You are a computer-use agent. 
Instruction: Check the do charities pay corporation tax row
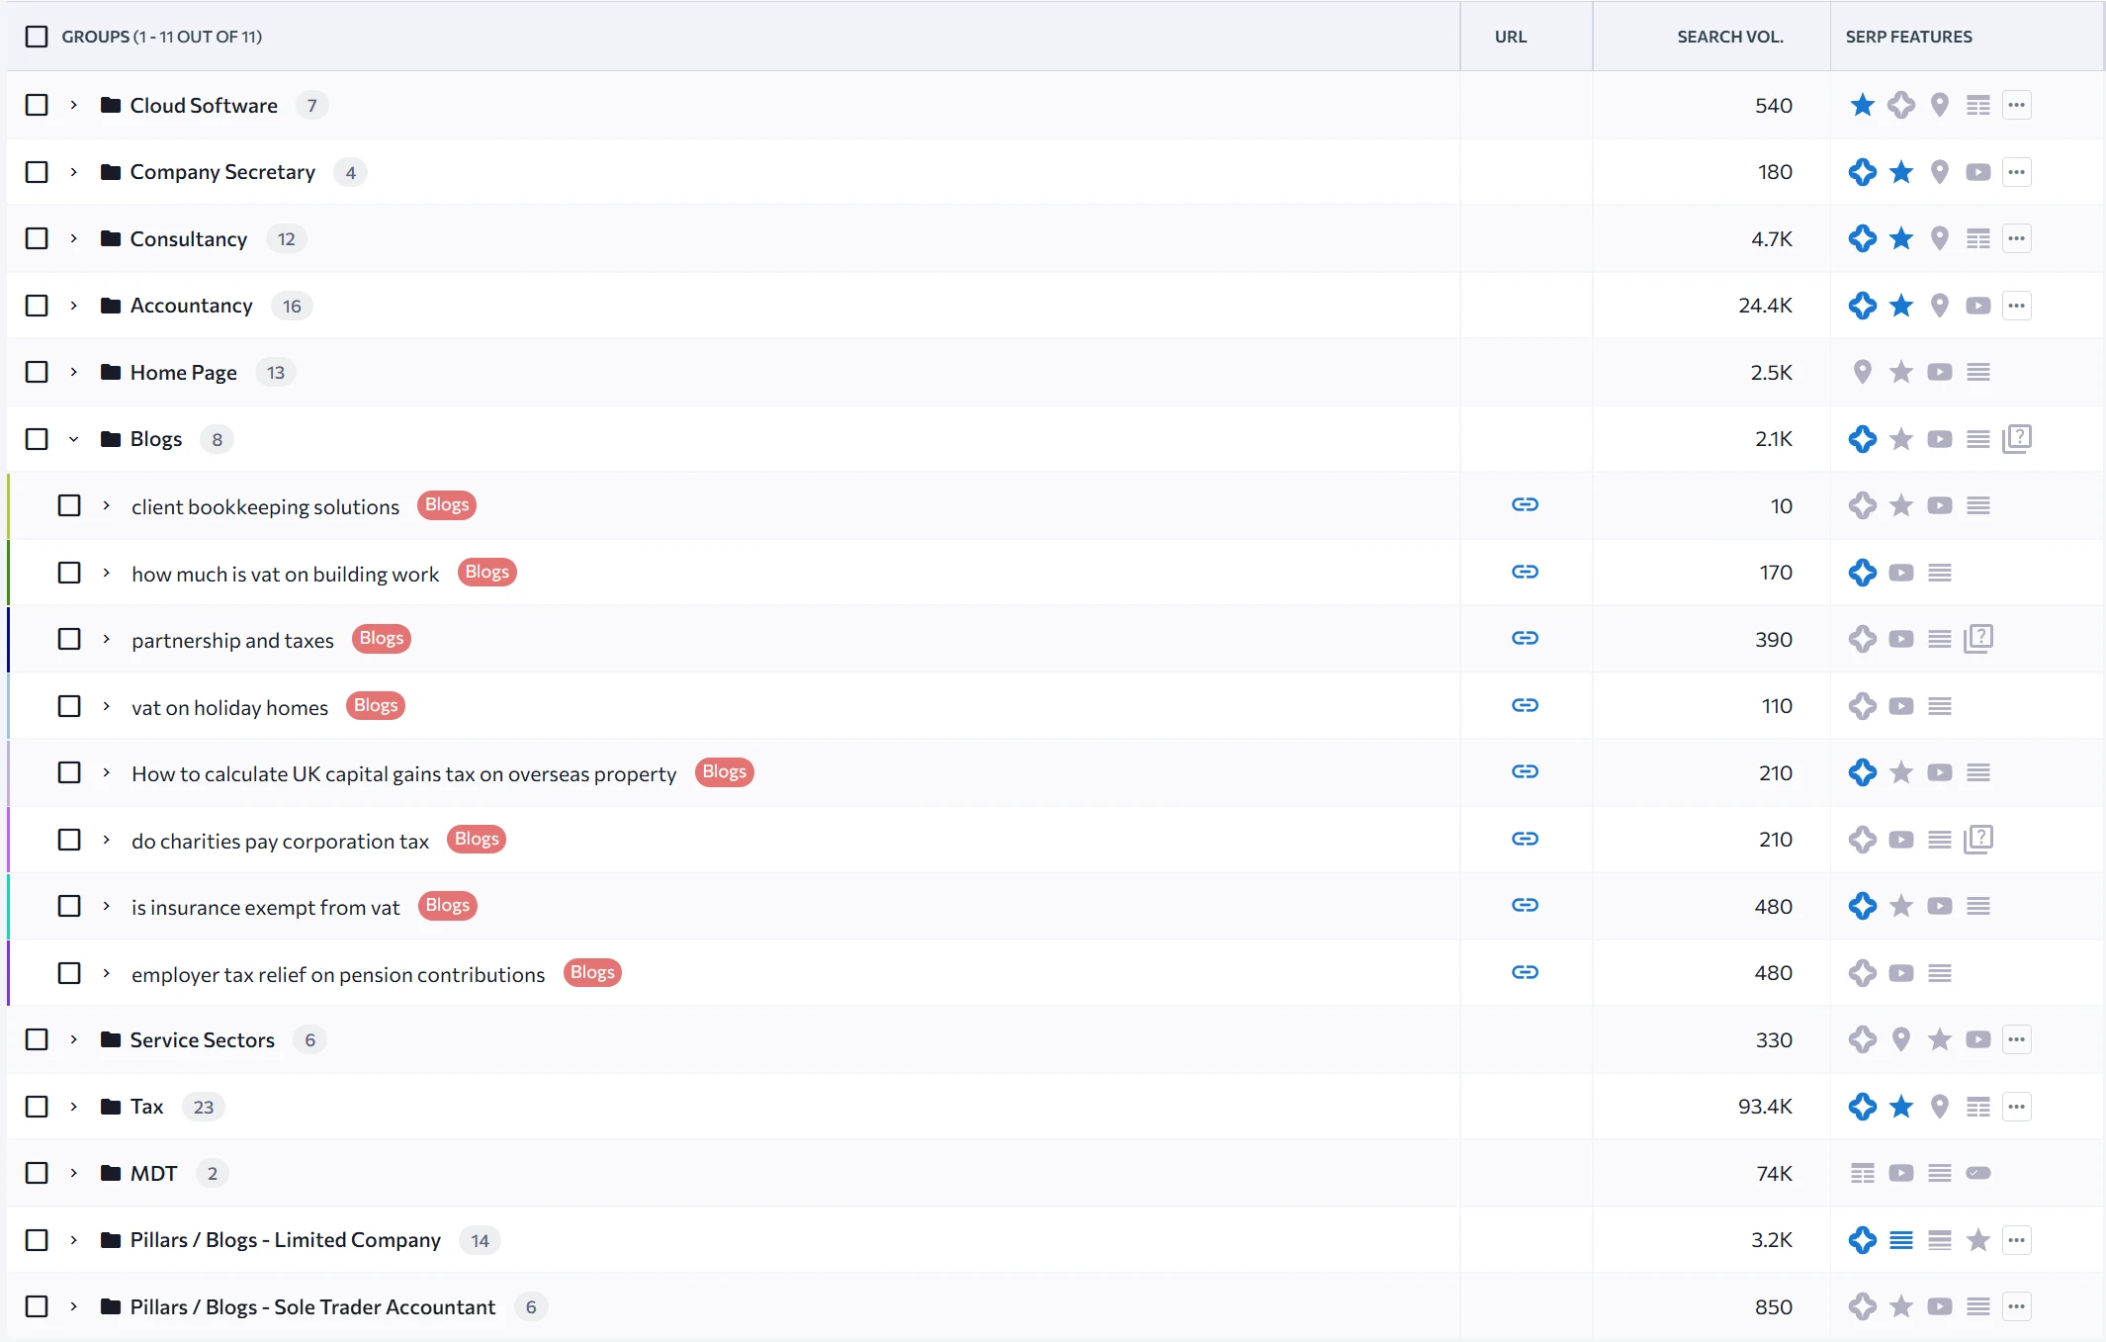[x=69, y=840]
